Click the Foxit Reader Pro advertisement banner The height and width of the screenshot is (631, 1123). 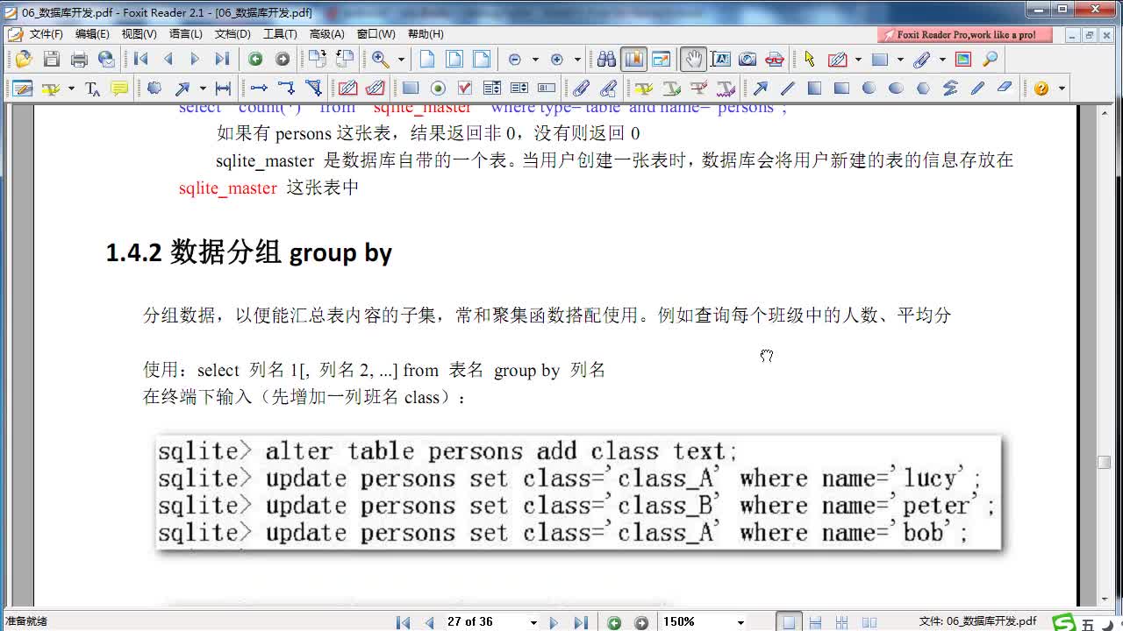coord(965,34)
